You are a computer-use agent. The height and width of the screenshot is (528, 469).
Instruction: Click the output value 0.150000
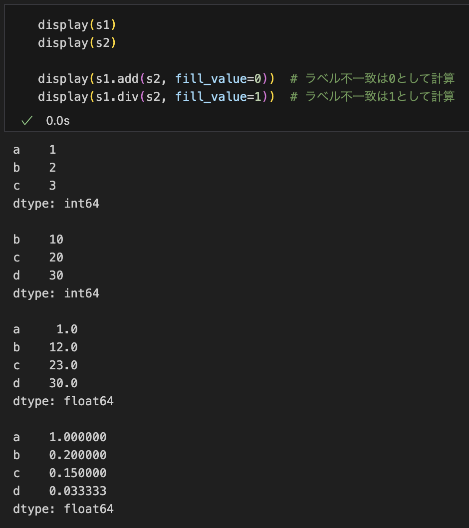(x=78, y=473)
